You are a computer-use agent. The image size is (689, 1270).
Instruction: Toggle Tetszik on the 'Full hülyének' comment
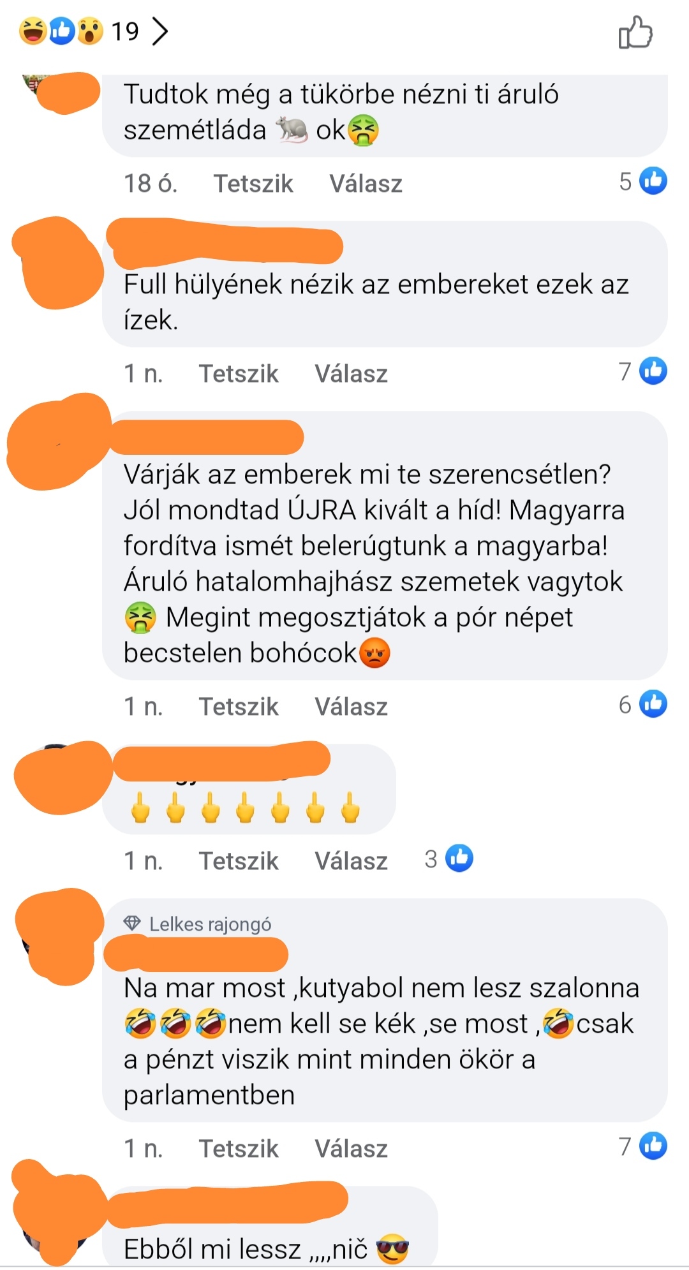click(x=239, y=374)
